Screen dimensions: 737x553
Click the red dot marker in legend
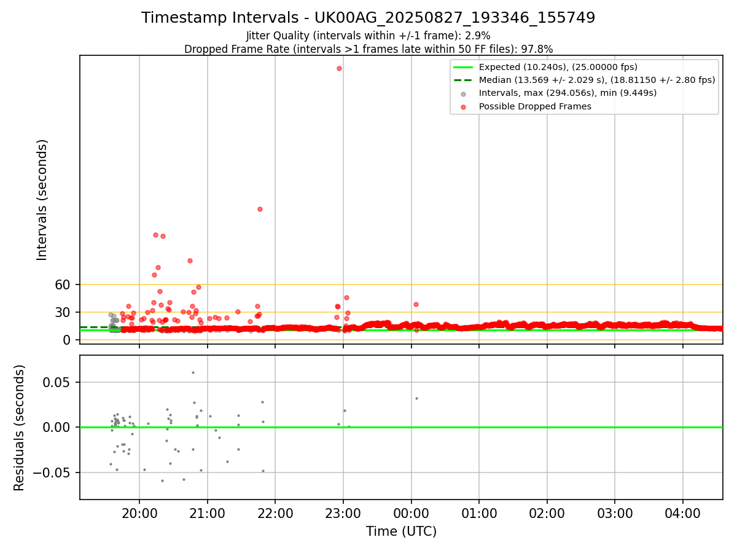point(463,106)
